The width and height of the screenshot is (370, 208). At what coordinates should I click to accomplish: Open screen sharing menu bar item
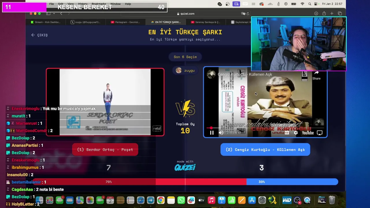[x=236, y=4]
